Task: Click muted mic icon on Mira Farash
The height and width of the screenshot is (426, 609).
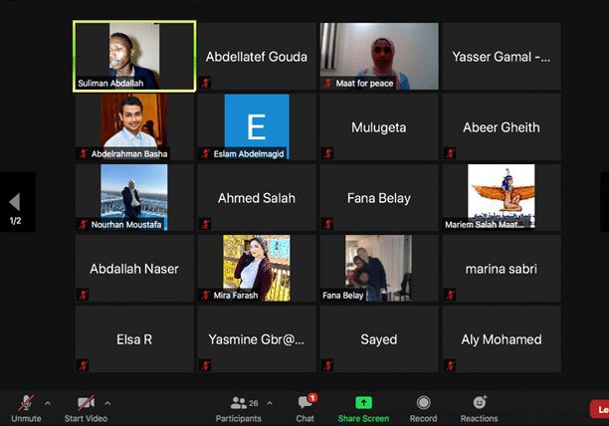Action: 205,295
